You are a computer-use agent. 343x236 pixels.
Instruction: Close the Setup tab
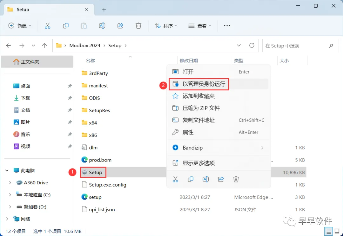pos(86,10)
